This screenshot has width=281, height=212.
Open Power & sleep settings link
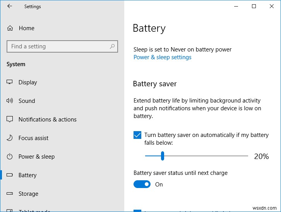[x=162, y=57]
